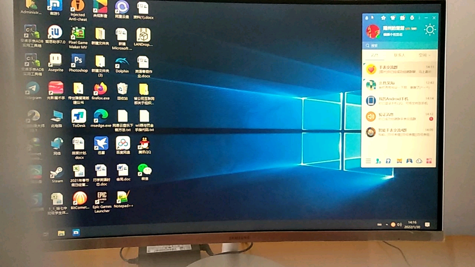Launch the Tencent QQ (腾讯QQ) penguin icon
The width and height of the screenshot is (475, 267).
click(144, 145)
